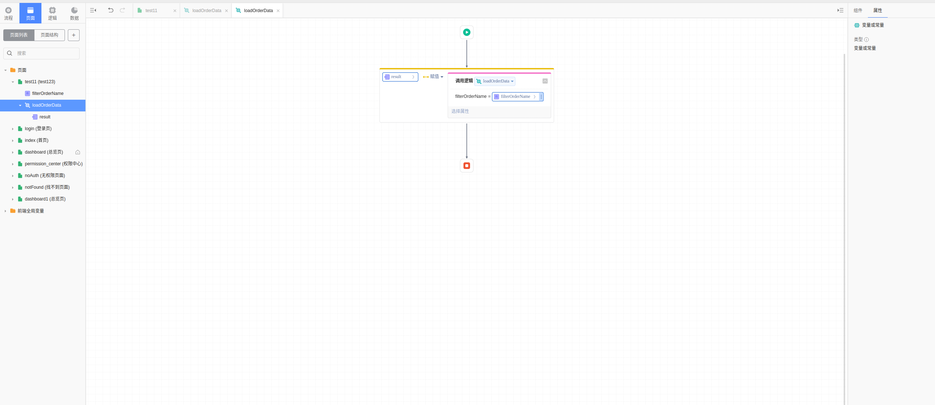Select the 页面列表 toggle
This screenshot has height=405, width=935.
pyautogui.click(x=19, y=35)
